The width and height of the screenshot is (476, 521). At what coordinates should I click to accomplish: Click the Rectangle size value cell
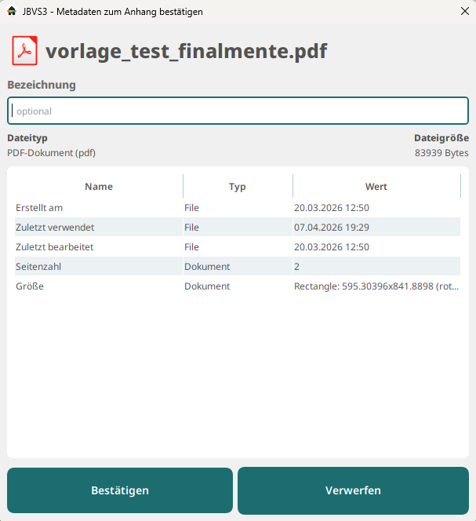point(376,286)
